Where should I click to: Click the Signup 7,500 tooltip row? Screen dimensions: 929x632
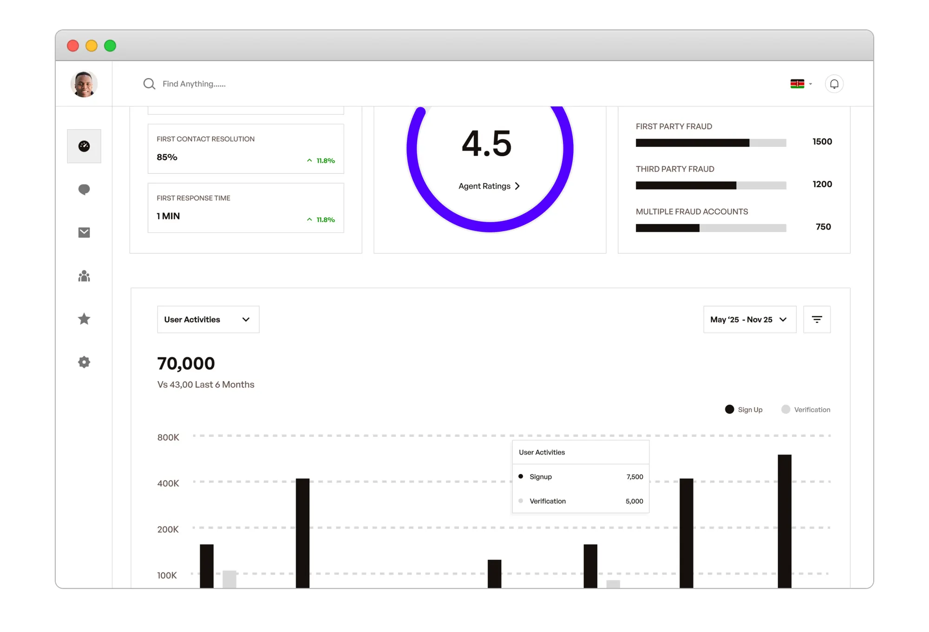[x=581, y=476]
